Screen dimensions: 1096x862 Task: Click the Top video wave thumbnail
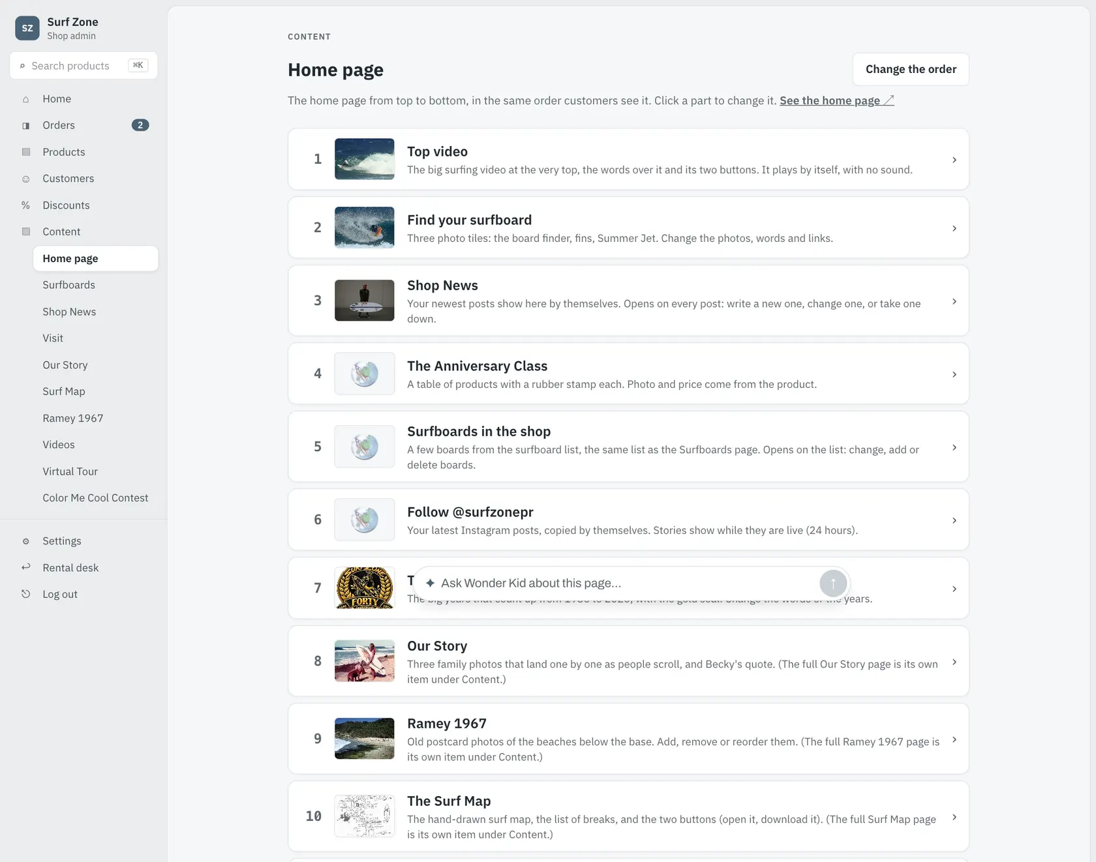pos(365,159)
